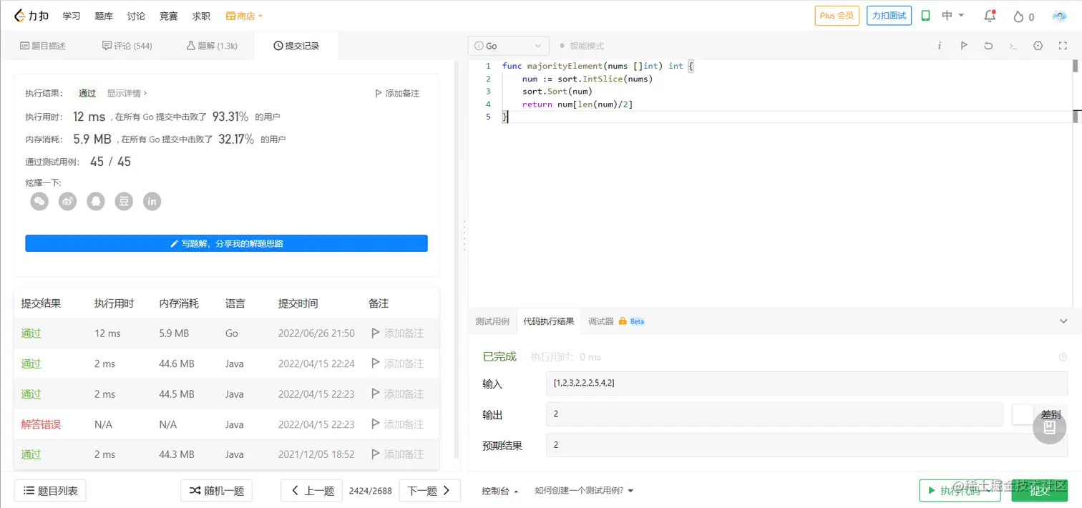The image size is (1082, 508).
Task: Click 添加备注 flag beside 显示详情
Action: pos(397,93)
